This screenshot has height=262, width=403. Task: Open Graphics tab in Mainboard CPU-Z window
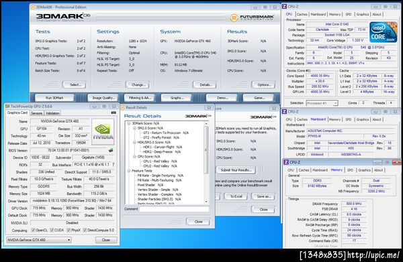[363, 119]
